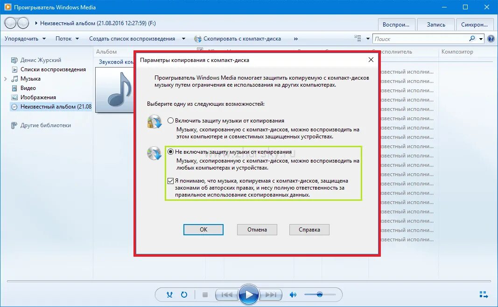The image size is (498, 307).
Task: Select 'Включить защиту музыки от копирования' radio
Action: 170,121
